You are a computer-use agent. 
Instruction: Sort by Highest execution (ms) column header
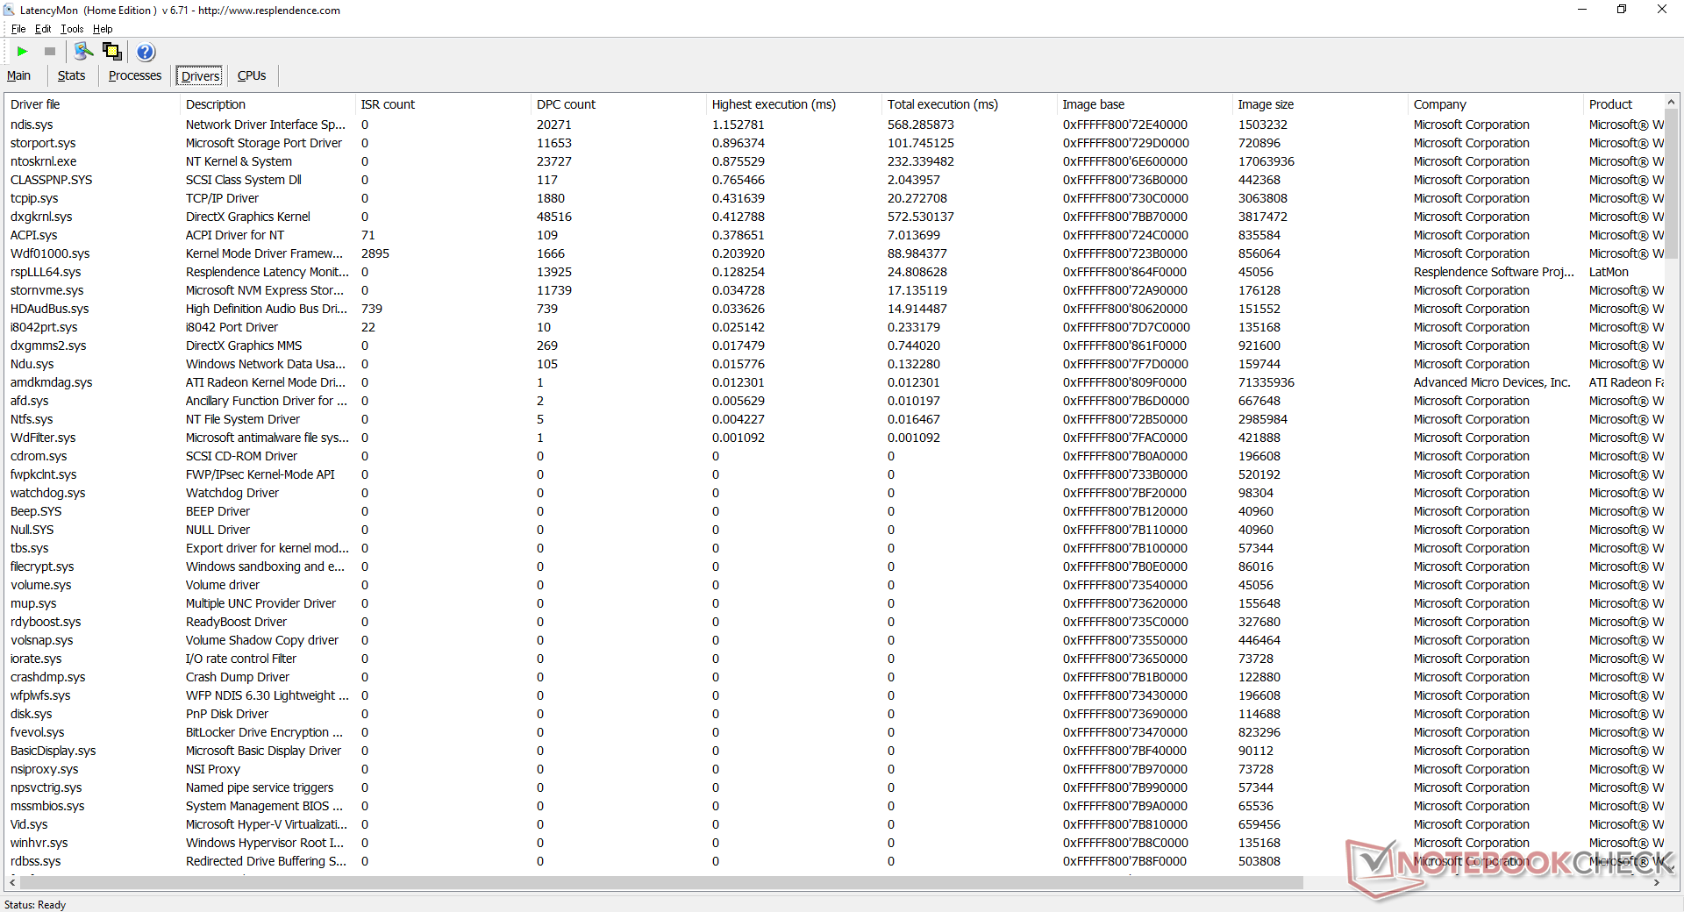point(794,104)
